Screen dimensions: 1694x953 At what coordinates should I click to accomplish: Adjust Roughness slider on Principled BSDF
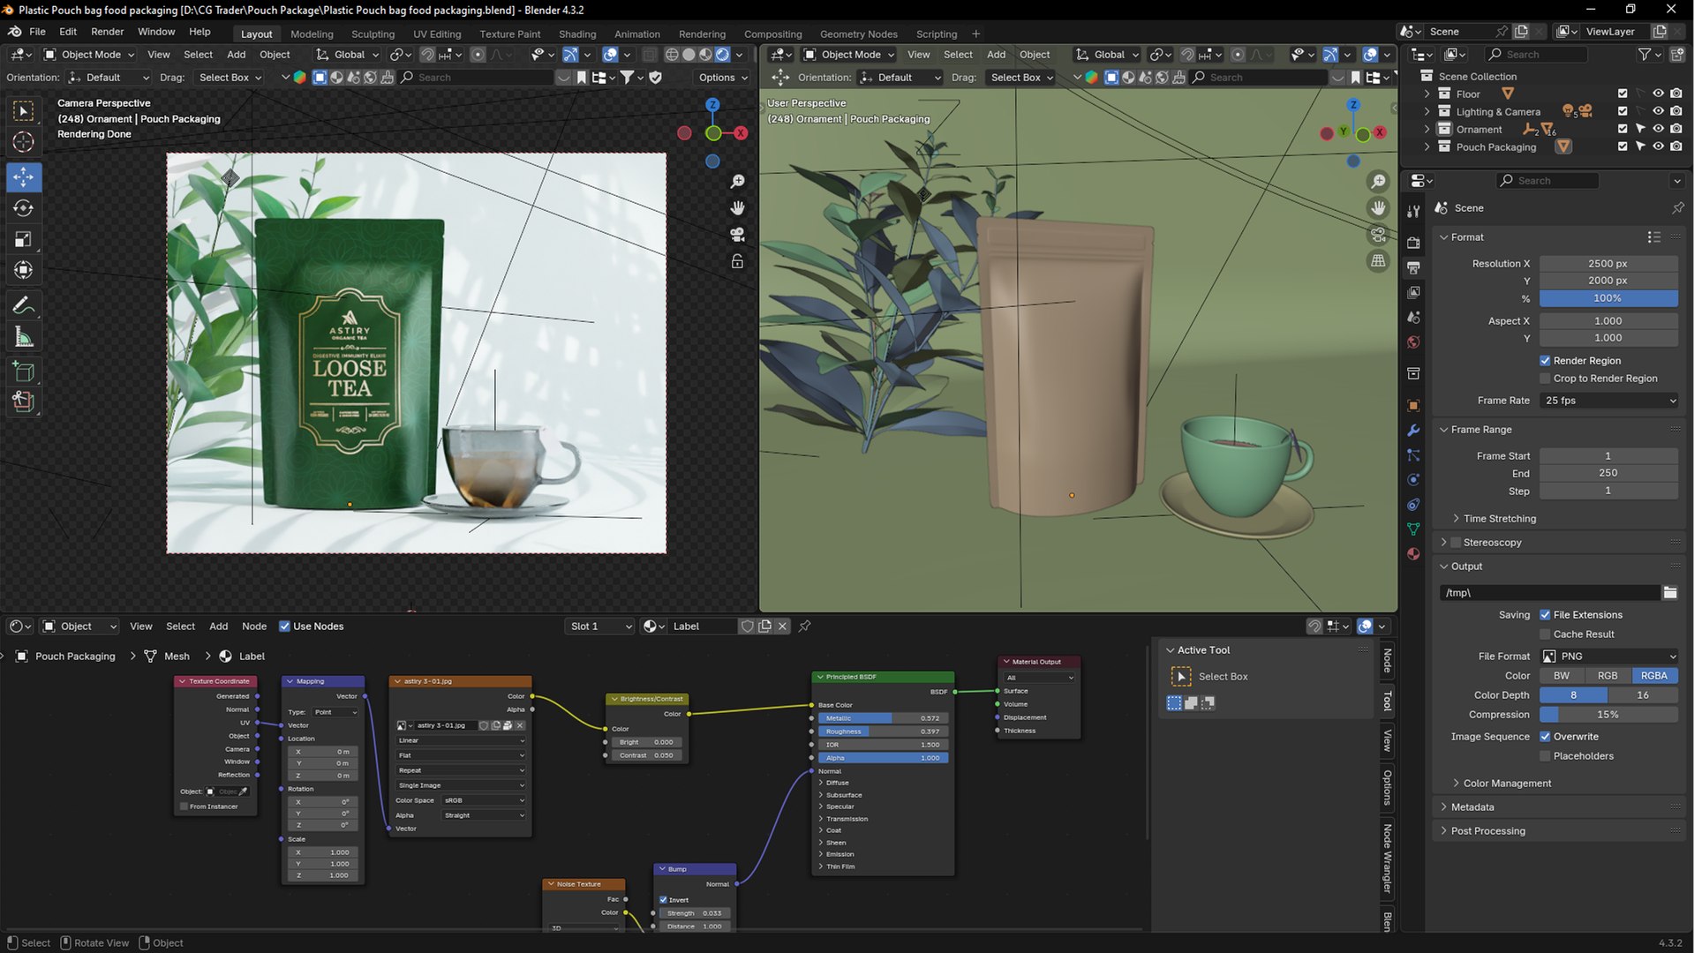click(x=883, y=732)
